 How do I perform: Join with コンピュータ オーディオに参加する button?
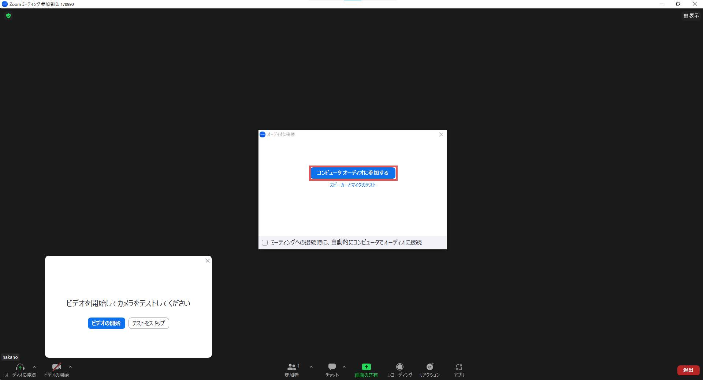click(353, 173)
